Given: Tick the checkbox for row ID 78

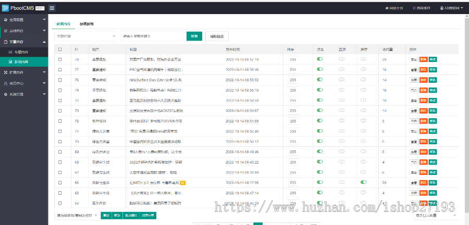Looking at the screenshot, I should [x=60, y=59].
